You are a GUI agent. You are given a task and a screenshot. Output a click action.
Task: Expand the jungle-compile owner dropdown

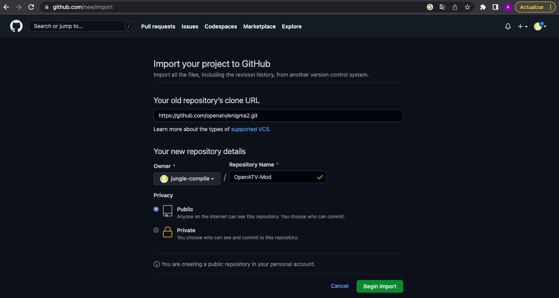pyautogui.click(x=187, y=179)
